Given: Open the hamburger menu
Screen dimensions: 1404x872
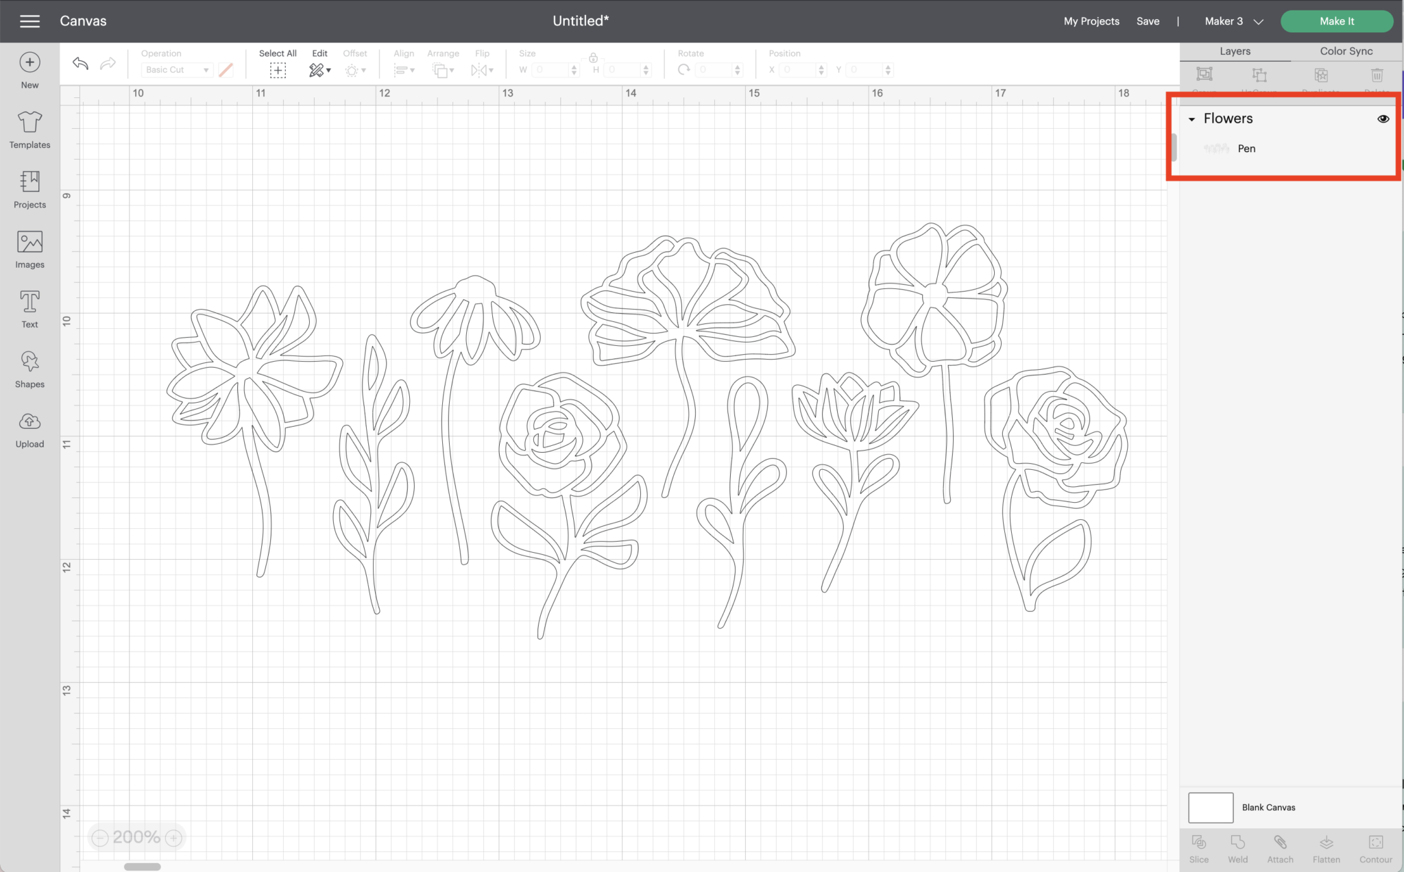Looking at the screenshot, I should click(29, 21).
